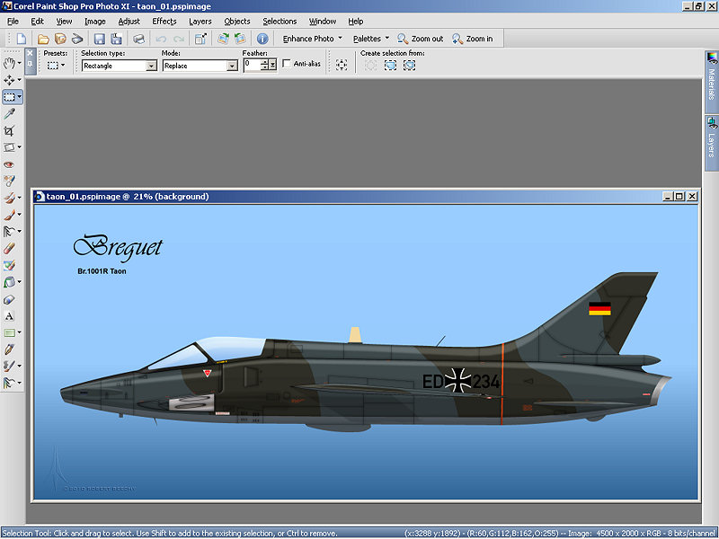The width and height of the screenshot is (719, 539).
Task: Open the Effects menu
Action: (x=164, y=21)
